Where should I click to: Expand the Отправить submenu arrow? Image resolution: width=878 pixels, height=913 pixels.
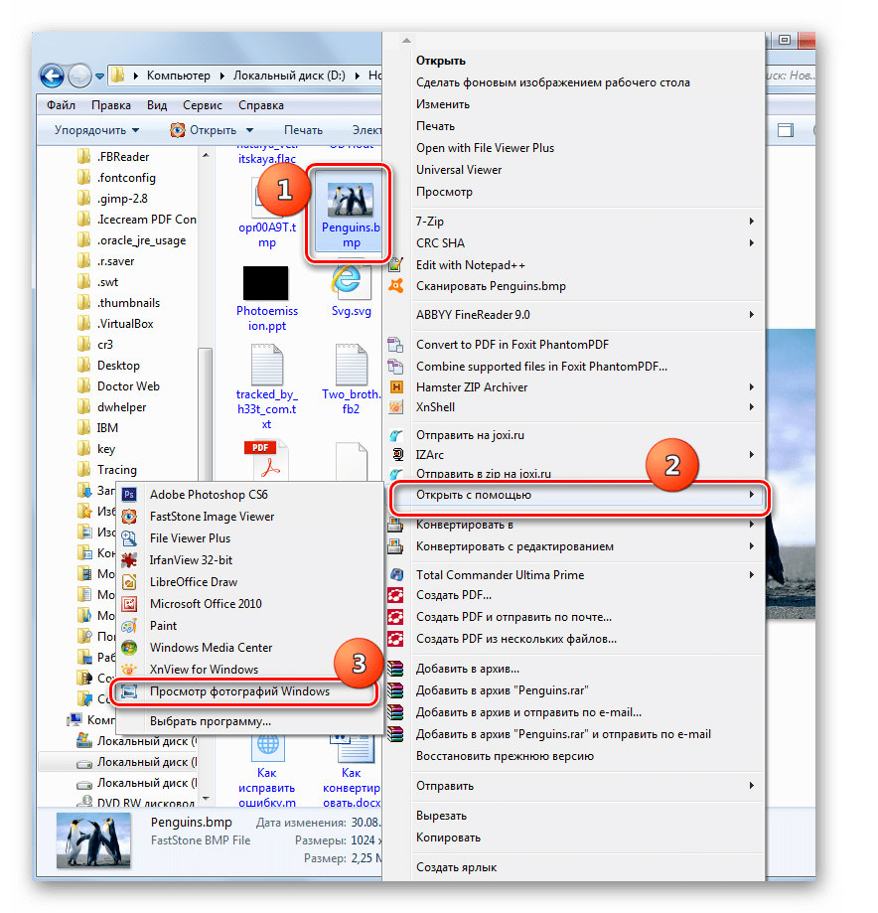coord(752,786)
